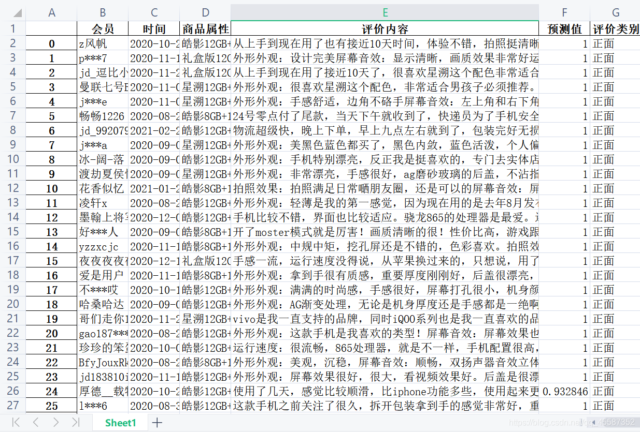Select the member cell 花香似忆
640x432 pixels.
point(103,188)
